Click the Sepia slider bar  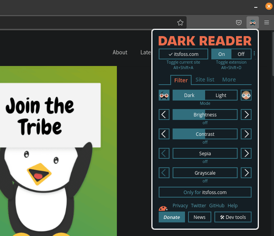[205, 153]
